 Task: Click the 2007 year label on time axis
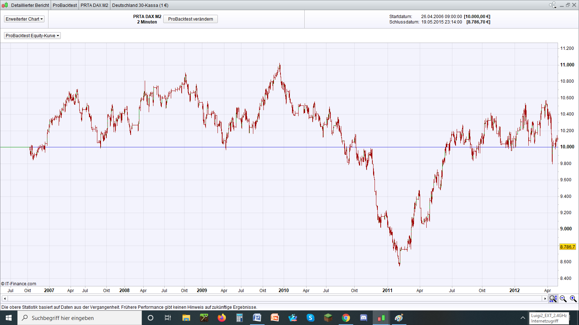49,290
